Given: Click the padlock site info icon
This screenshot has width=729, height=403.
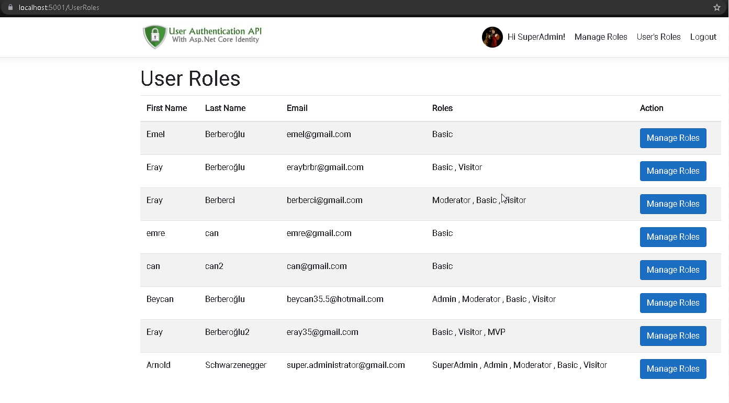Looking at the screenshot, I should pyautogui.click(x=10, y=8).
